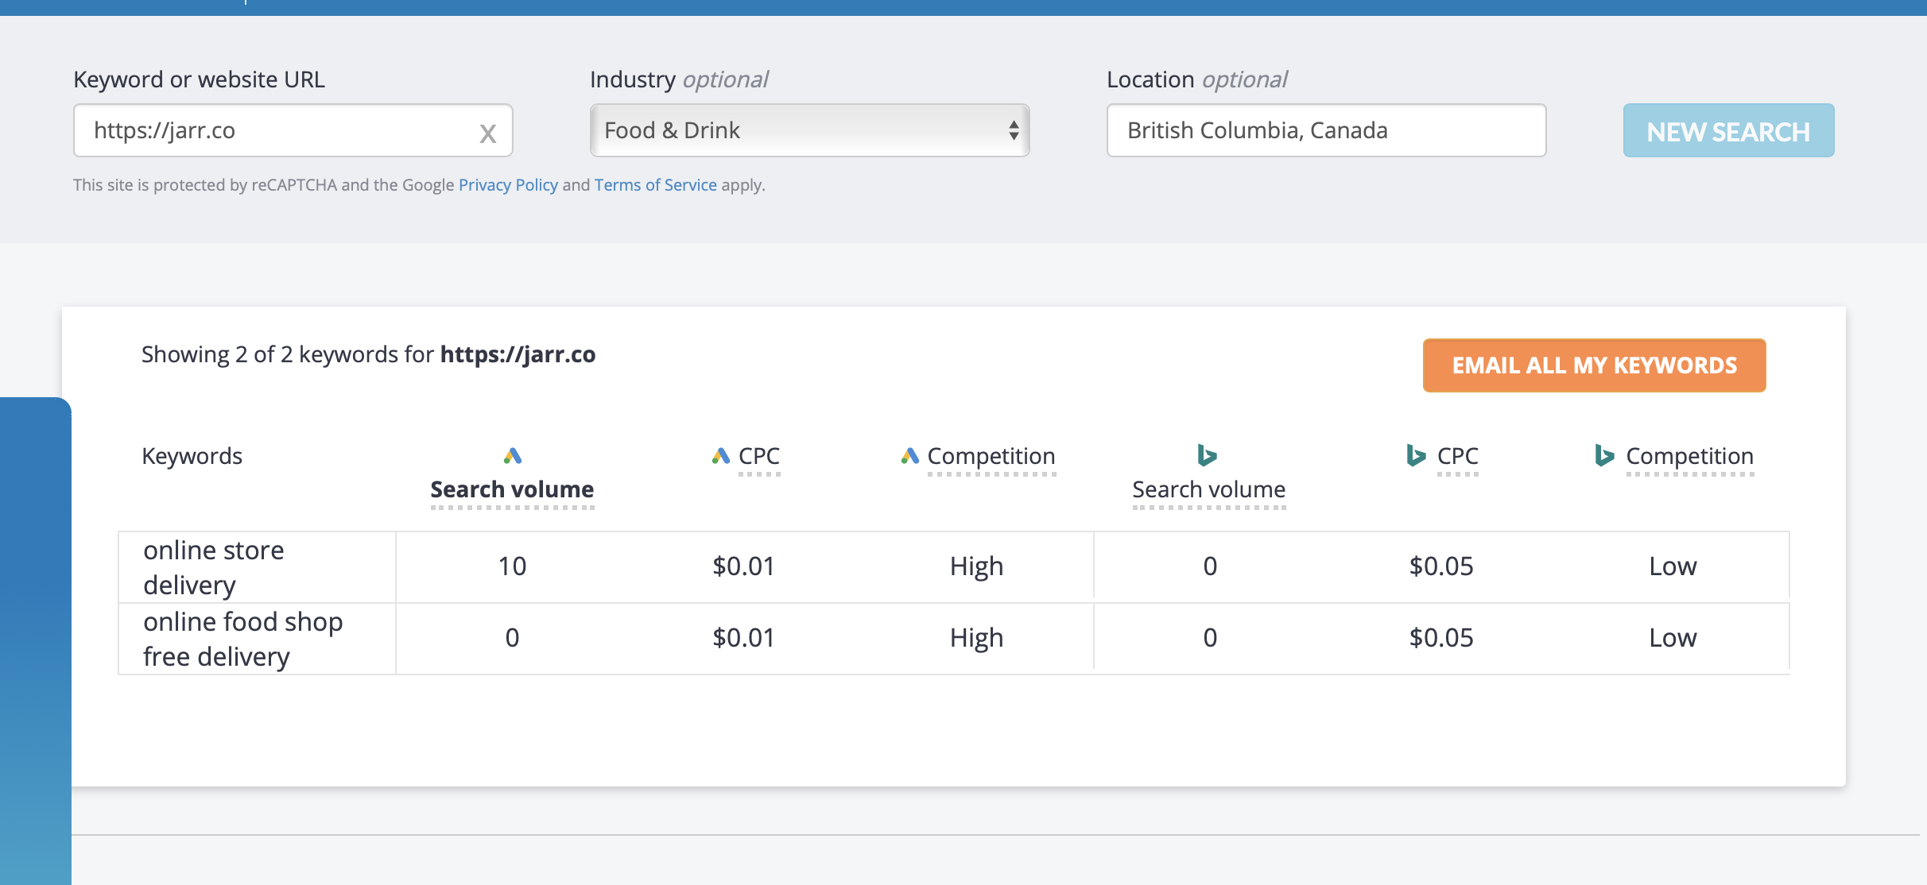Sort by Bing Search volume header
This screenshot has height=885, width=1927.
(x=1208, y=489)
